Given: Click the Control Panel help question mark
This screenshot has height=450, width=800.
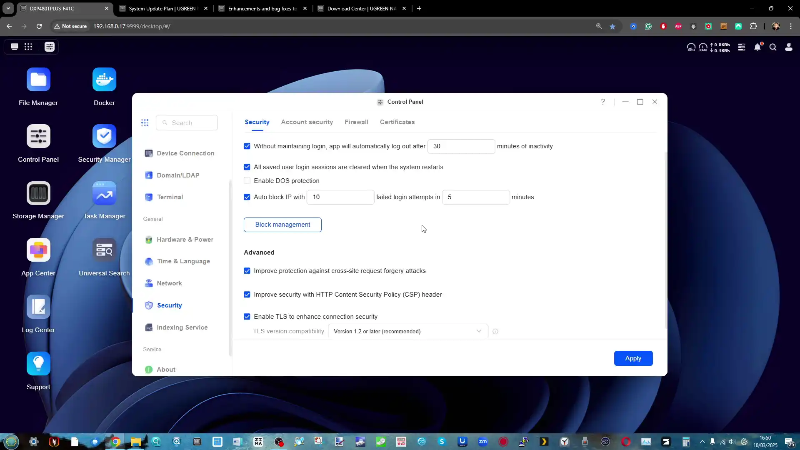Looking at the screenshot, I should [x=603, y=102].
